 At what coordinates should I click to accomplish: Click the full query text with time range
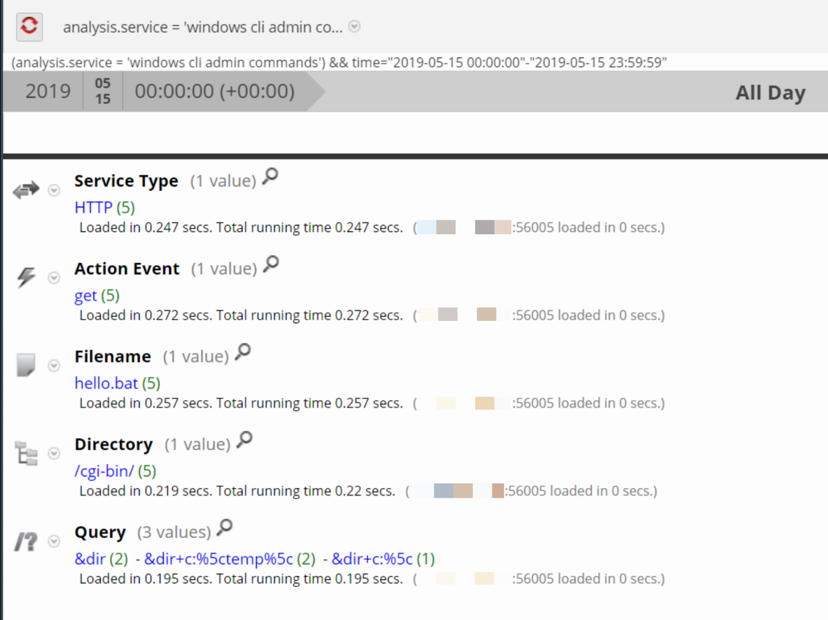(x=339, y=62)
